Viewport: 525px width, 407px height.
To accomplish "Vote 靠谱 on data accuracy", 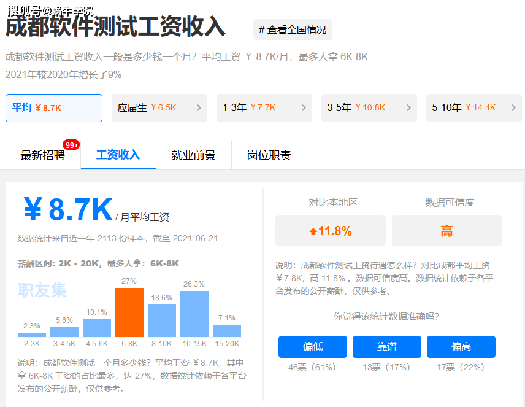I will click(387, 347).
